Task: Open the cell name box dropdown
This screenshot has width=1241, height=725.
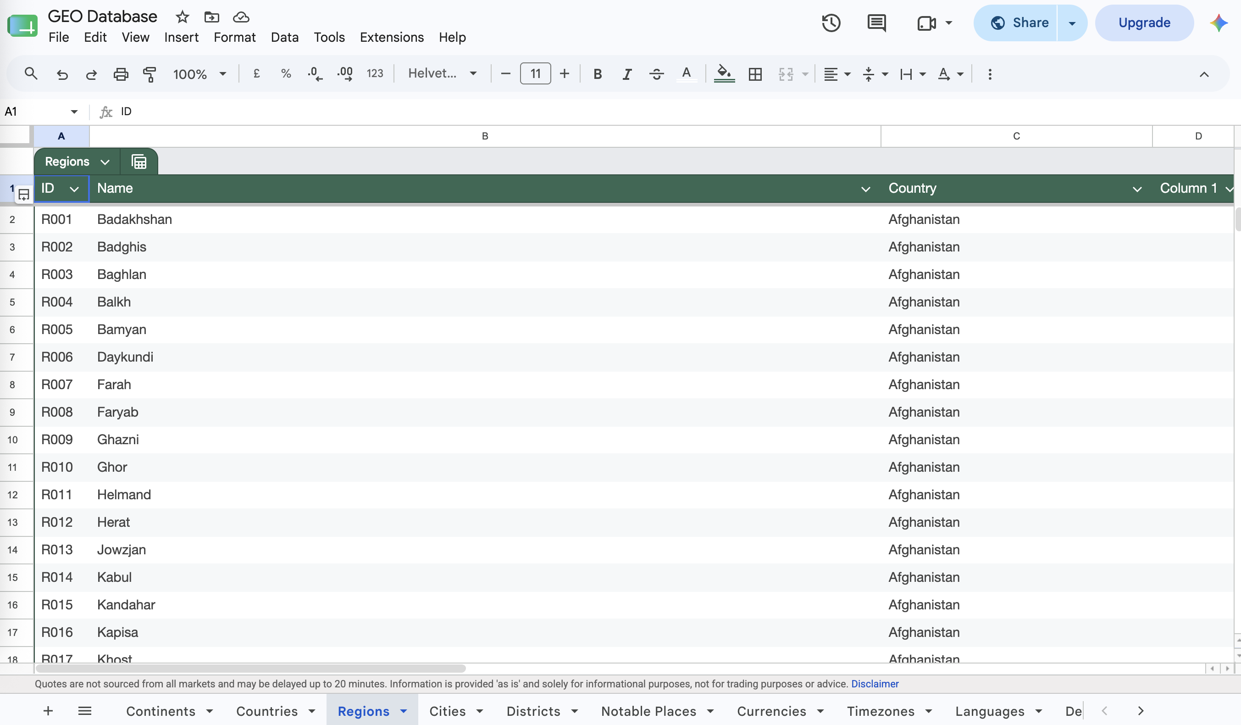Action: (74, 112)
